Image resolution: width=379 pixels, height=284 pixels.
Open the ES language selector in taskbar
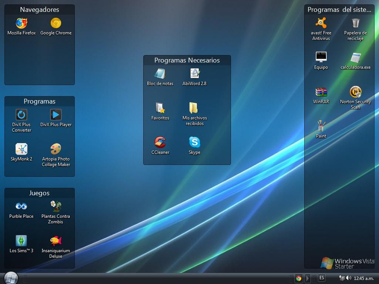322,278
